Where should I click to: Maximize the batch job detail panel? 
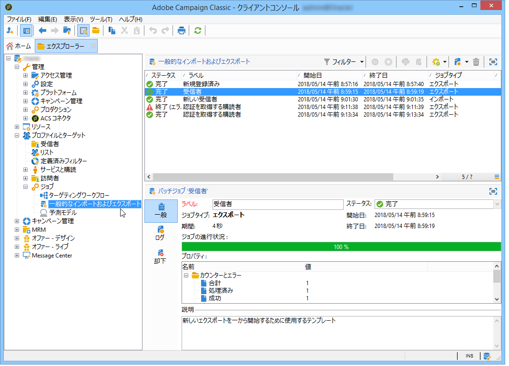pos(493,192)
